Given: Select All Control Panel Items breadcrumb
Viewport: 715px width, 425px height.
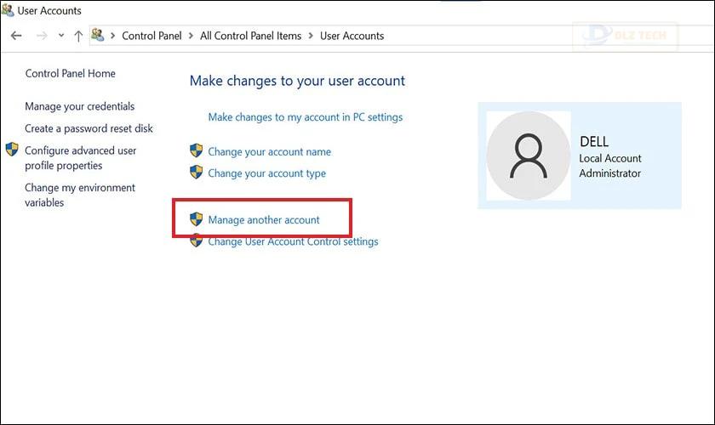Looking at the screenshot, I should click(x=251, y=36).
